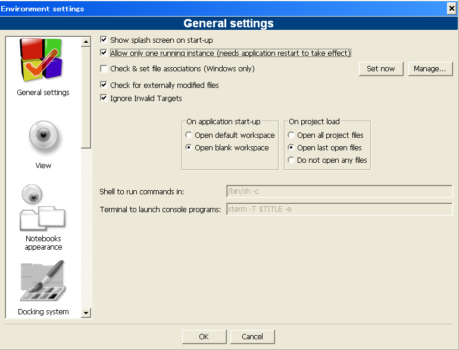
Task: Click the Docking system sidebar label
Action: pos(43,312)
